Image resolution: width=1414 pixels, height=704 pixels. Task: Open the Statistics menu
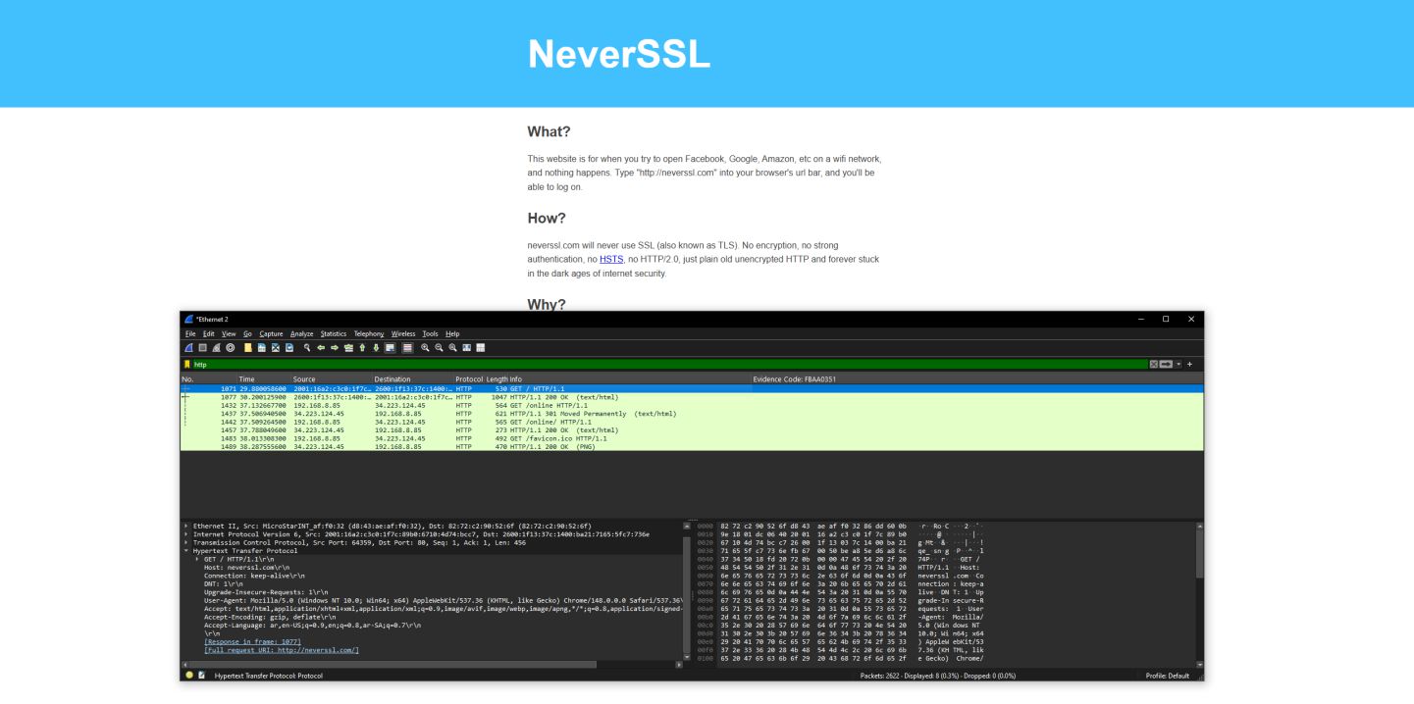pyautogui.click(x=334, y=334)
